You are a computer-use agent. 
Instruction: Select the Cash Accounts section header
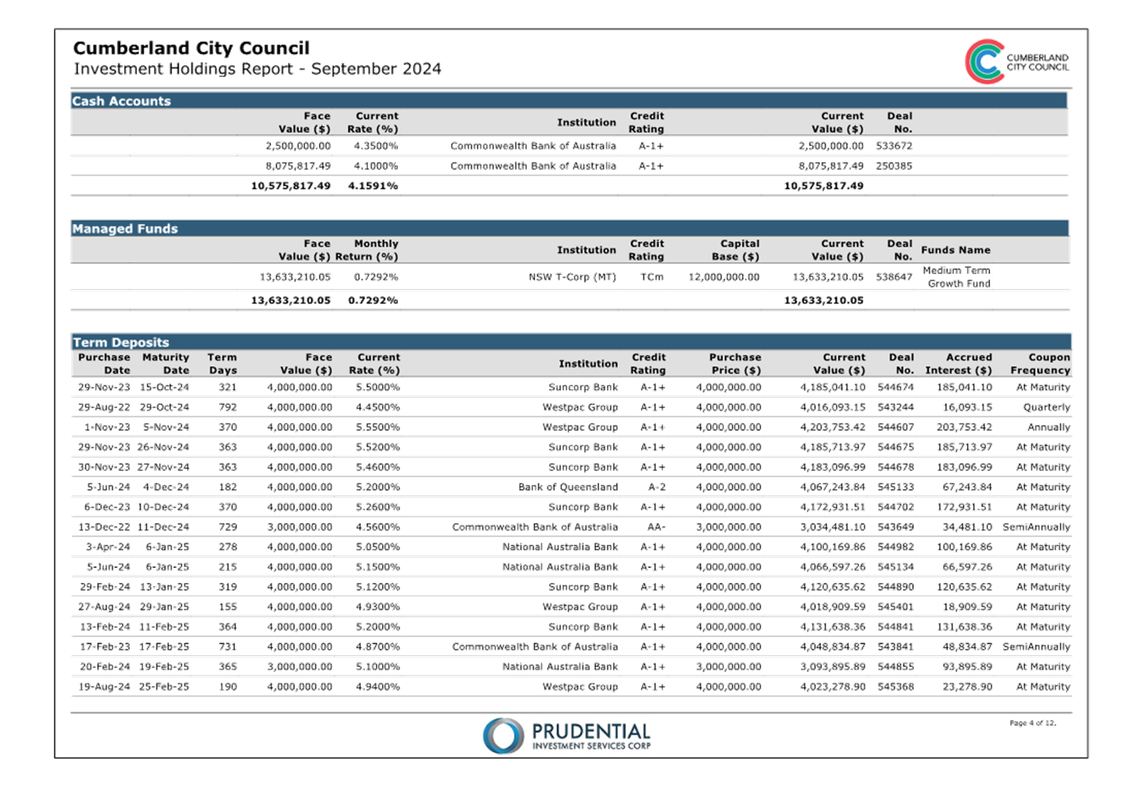click(122, 101)
